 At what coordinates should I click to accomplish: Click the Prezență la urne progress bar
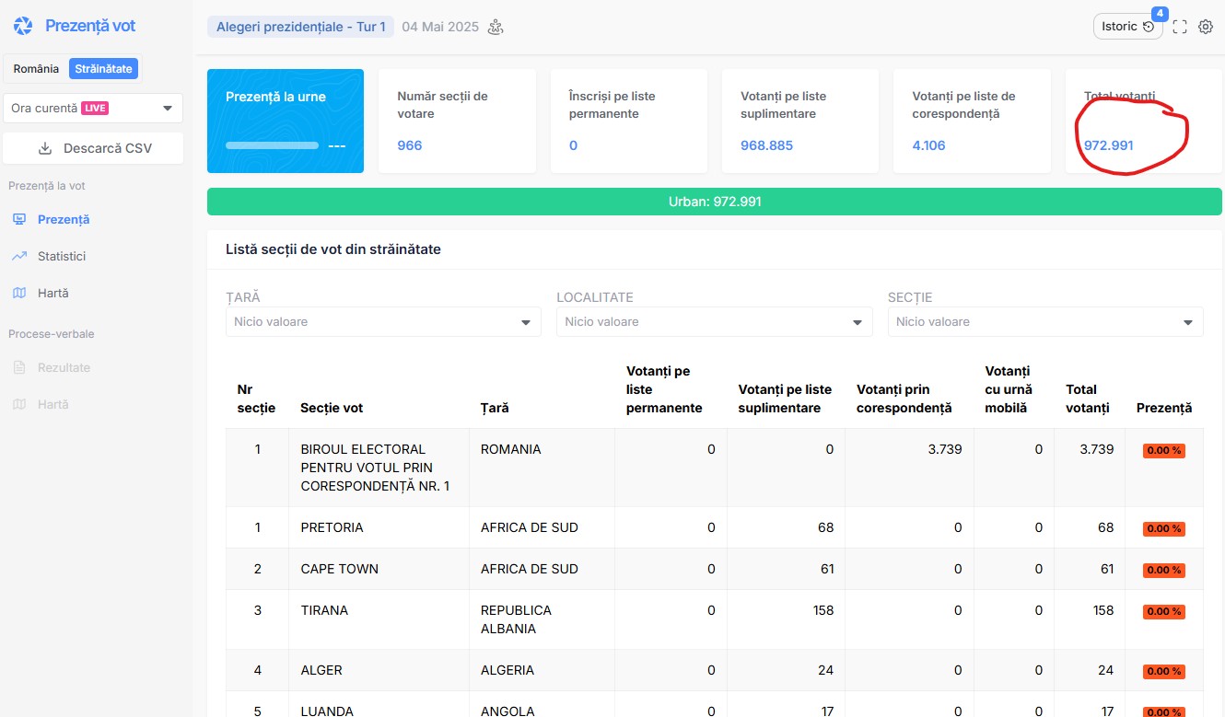tap(272, 145)
